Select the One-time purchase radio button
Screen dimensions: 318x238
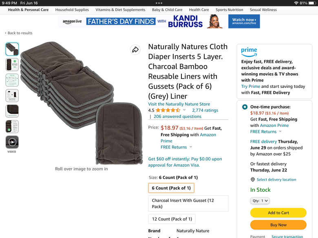tap(245, 107)
